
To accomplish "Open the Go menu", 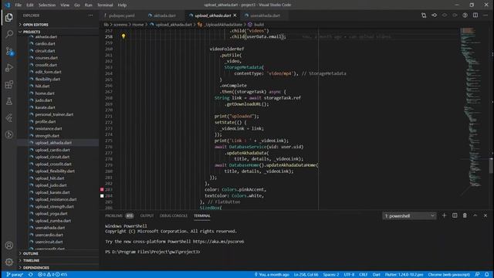I will [x=77, y=5].
